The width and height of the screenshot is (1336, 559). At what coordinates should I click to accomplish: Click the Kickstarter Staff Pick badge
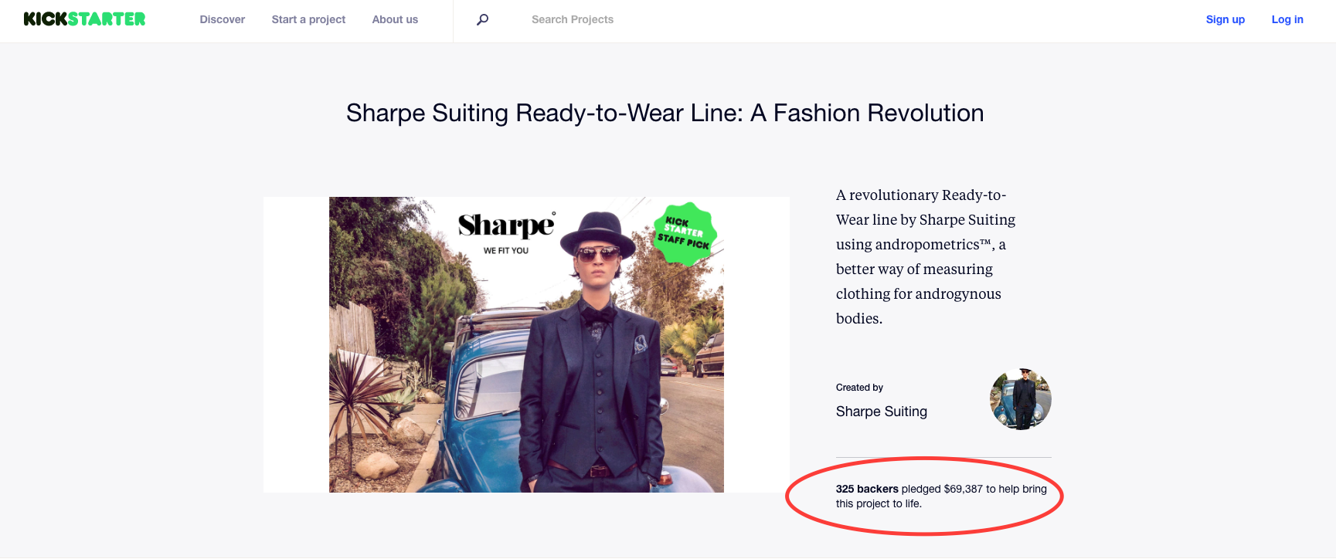684,234
